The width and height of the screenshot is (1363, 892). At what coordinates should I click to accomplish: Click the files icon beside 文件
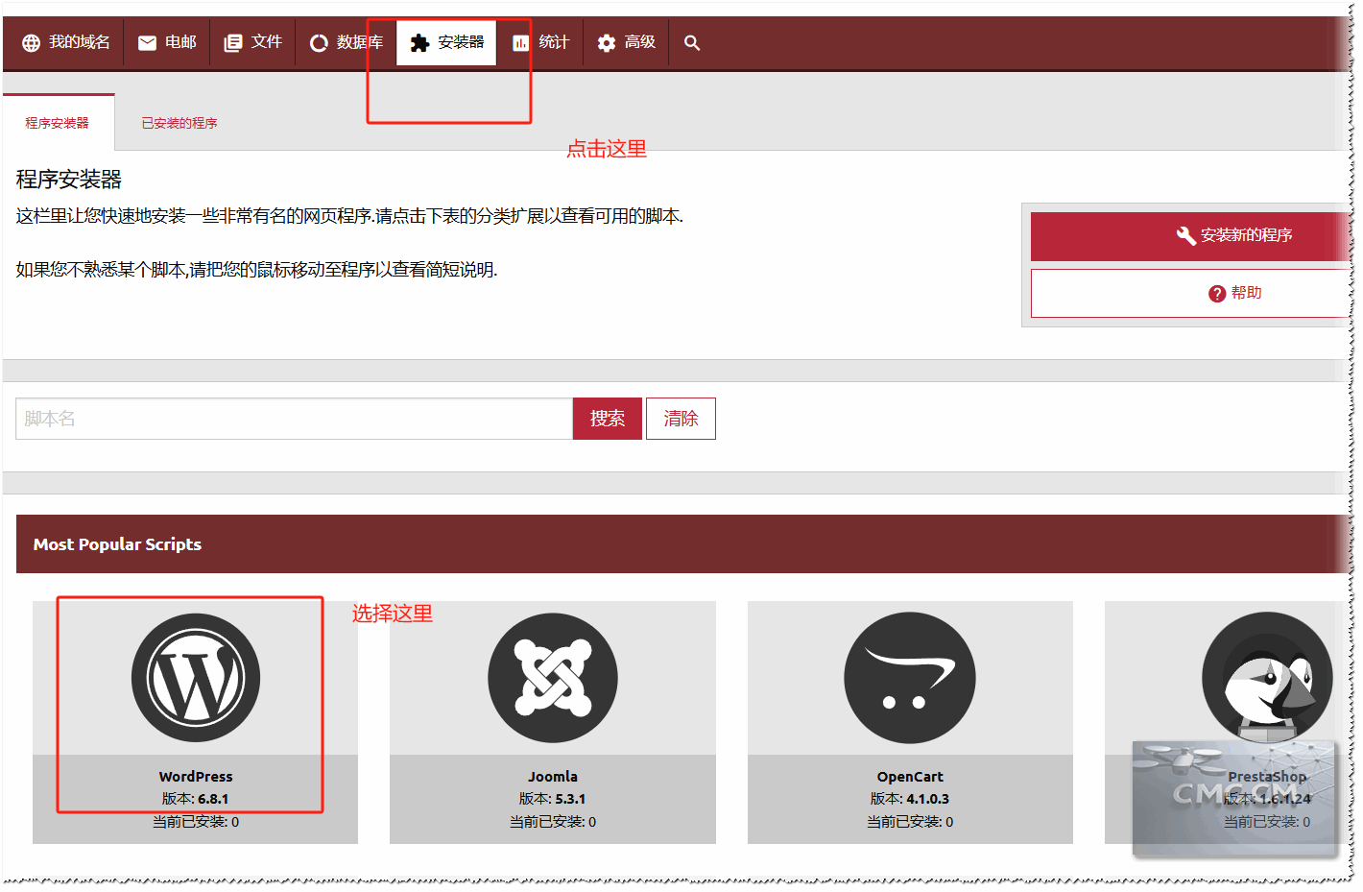pos(232,43)
